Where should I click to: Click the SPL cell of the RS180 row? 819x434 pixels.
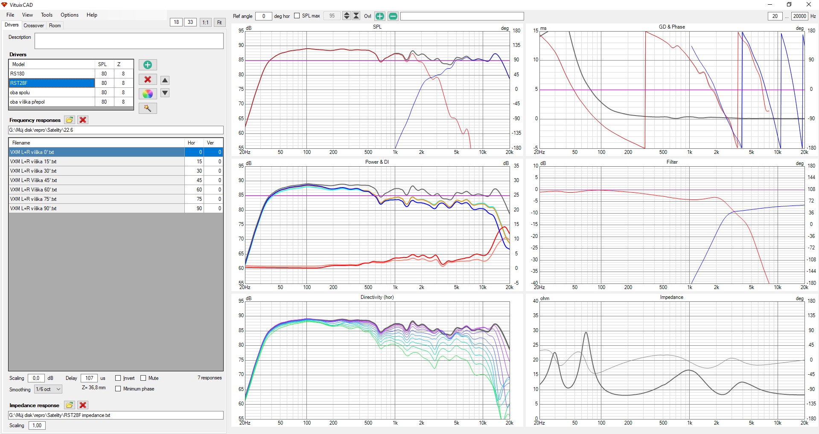[x=104, y=74]
